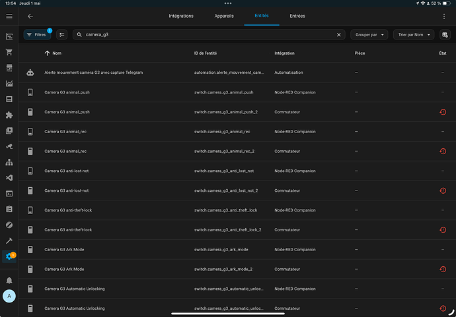456x317 pixels.
Task: Click the automation.alerte_mouvement_cam entity ID
Action: pos(229,72)
